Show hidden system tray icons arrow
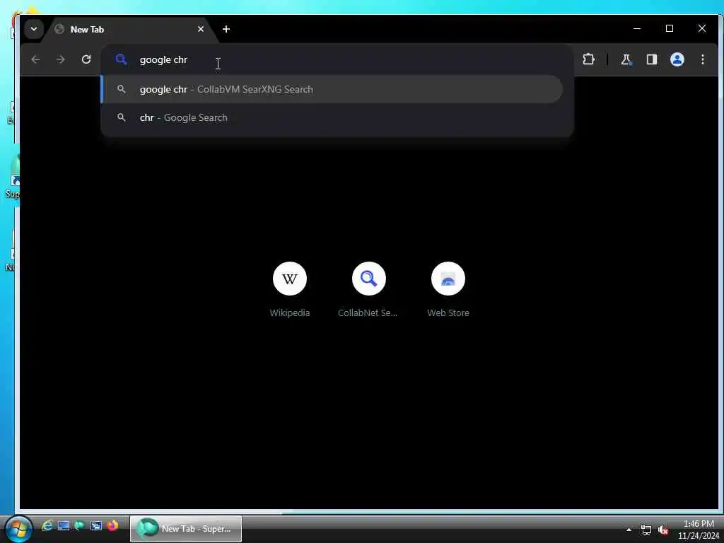 (629, 530)
